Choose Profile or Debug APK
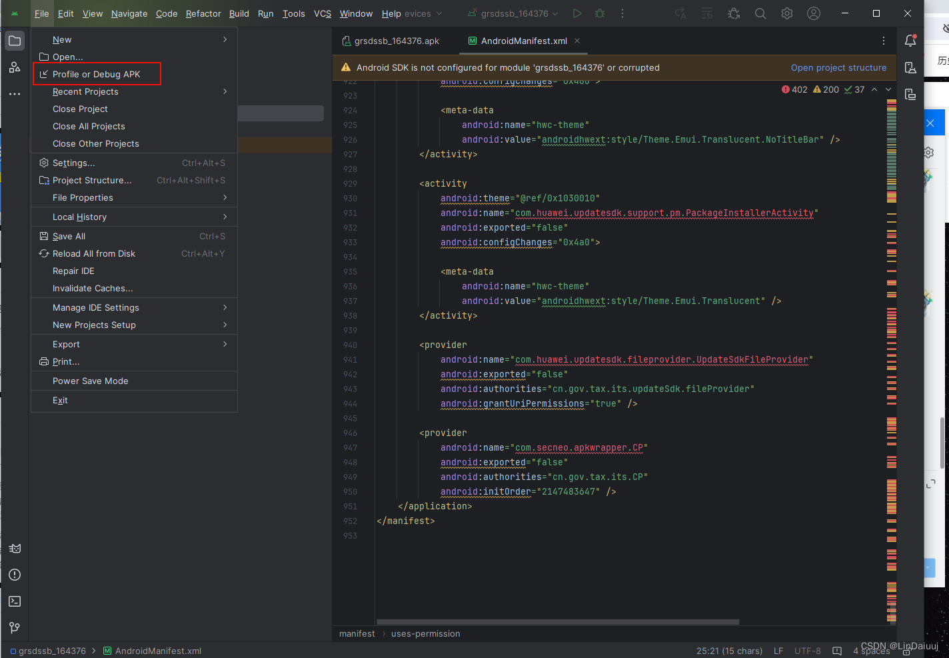Screen dimensions: 949x658 [x=134, y=74]
